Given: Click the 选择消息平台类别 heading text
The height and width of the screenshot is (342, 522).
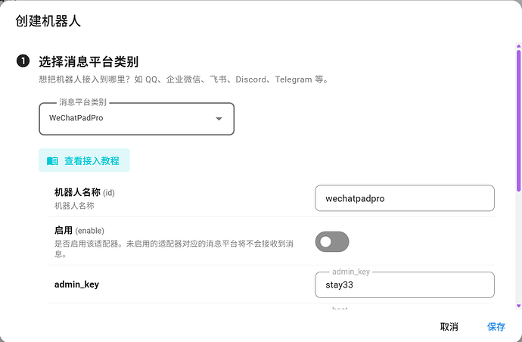Looking at the screenshot, I should click(x=89, y=61).
